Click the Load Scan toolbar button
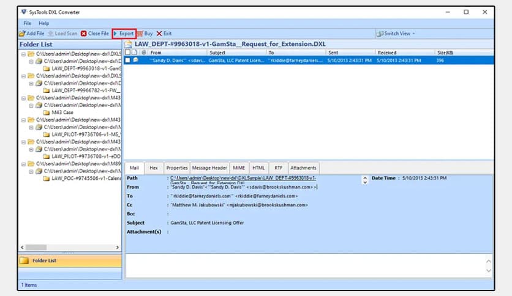 (x=62, y=34)
